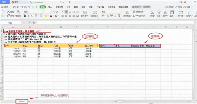Viewport: 197px width, 104px height.
Task: Open the File (文件) menu
Action: [x=6, y=7]
